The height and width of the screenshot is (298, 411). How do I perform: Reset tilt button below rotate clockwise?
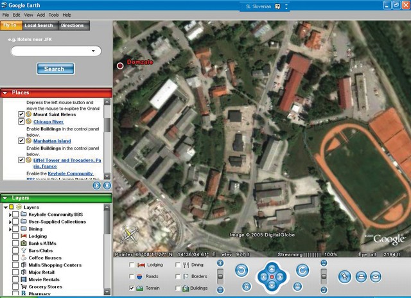point(297,286)
